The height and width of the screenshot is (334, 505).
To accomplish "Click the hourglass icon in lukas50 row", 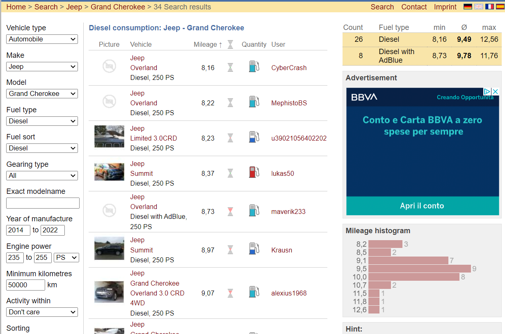I will pyautogui.click(x=230, y=173).
